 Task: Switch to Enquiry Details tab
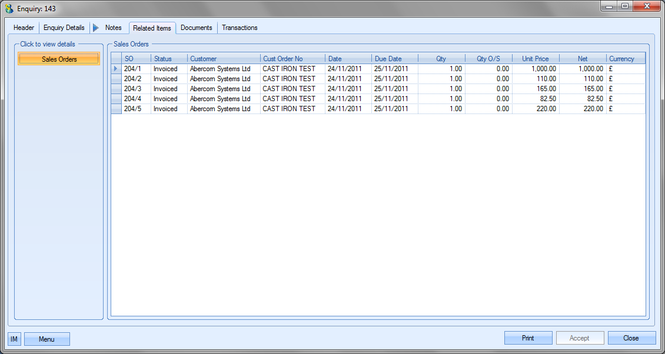point(64,28)
